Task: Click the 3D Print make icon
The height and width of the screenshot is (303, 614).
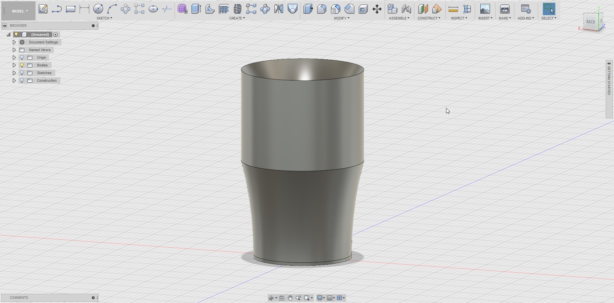Action: 505,9
